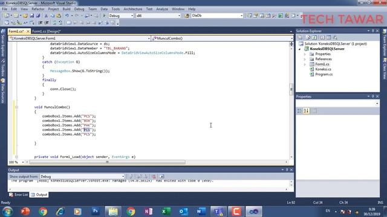Image resolution: width=387 pixels, height=217 pixels.
Task: Switch to the Form1.cs [Design] tab
Action: point(47,31)
